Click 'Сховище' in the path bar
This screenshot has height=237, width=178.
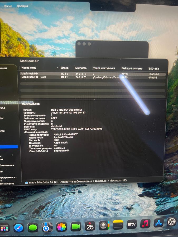pos(101,181)
